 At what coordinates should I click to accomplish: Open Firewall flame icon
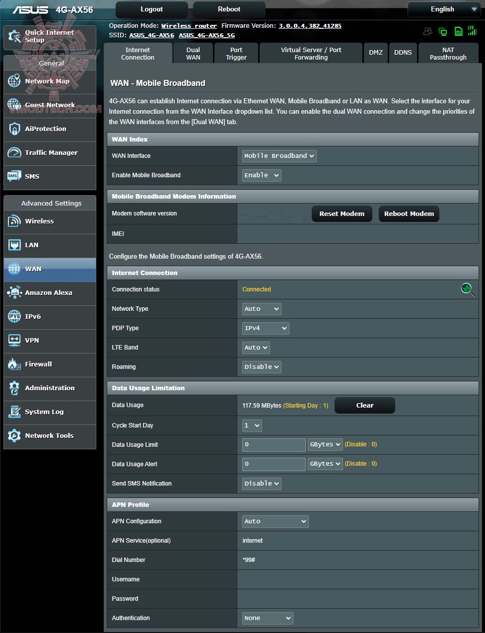[14, 364]
